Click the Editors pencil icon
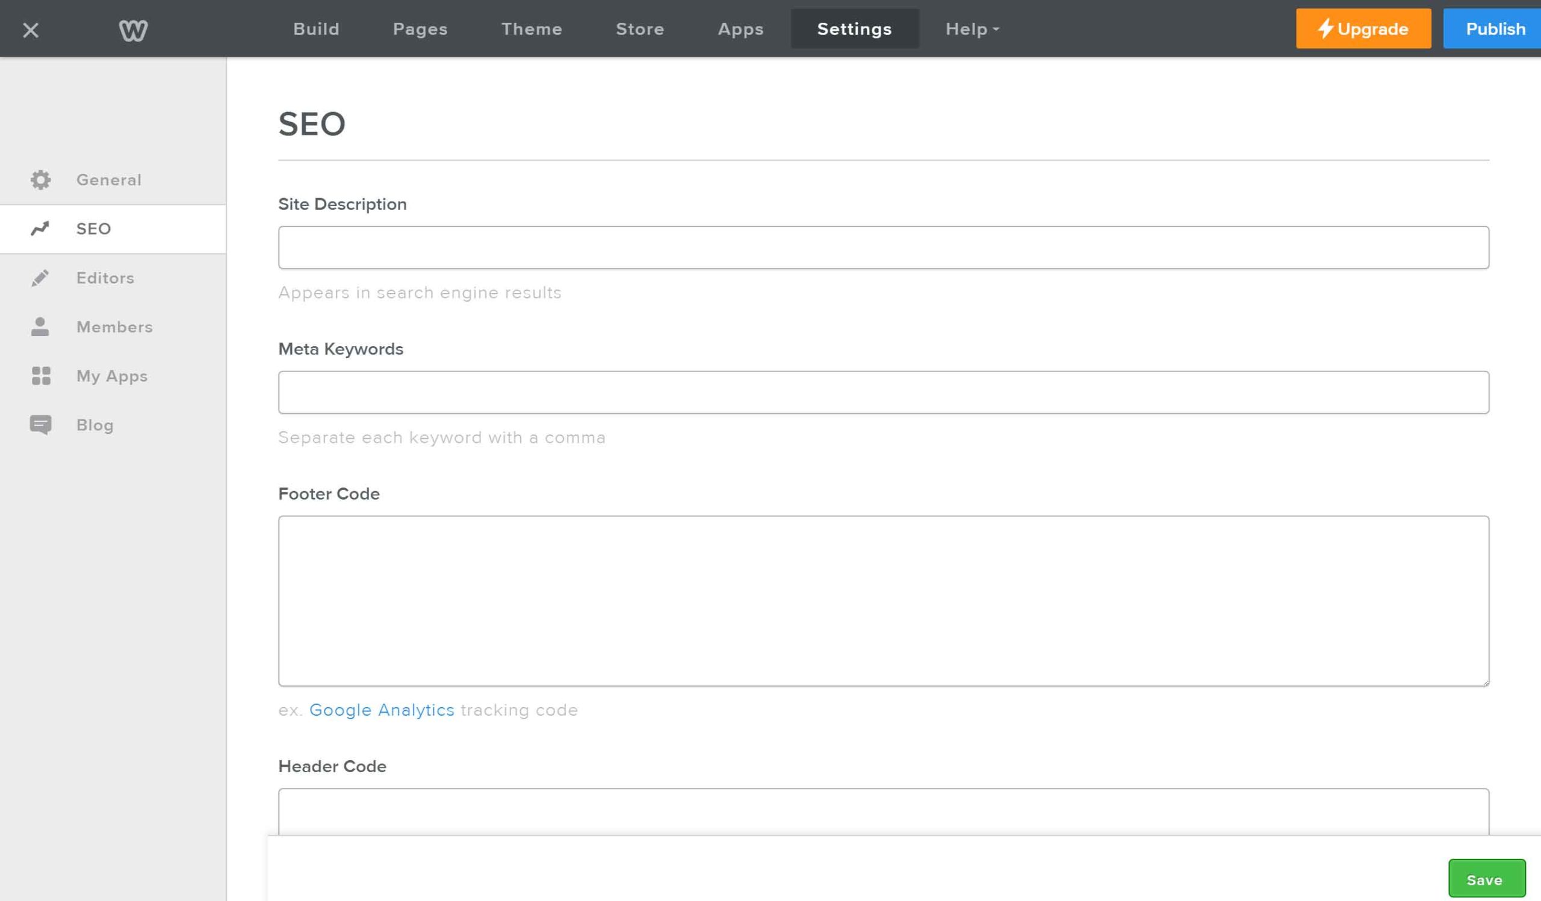 coord(40,278)
